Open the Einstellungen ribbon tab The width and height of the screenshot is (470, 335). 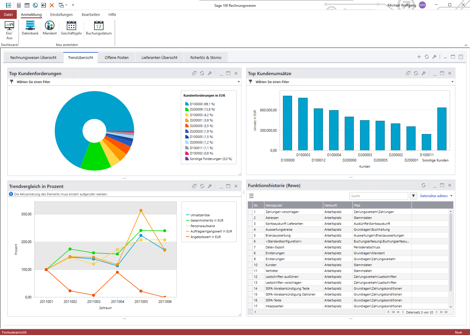click(x=61, y=14)
